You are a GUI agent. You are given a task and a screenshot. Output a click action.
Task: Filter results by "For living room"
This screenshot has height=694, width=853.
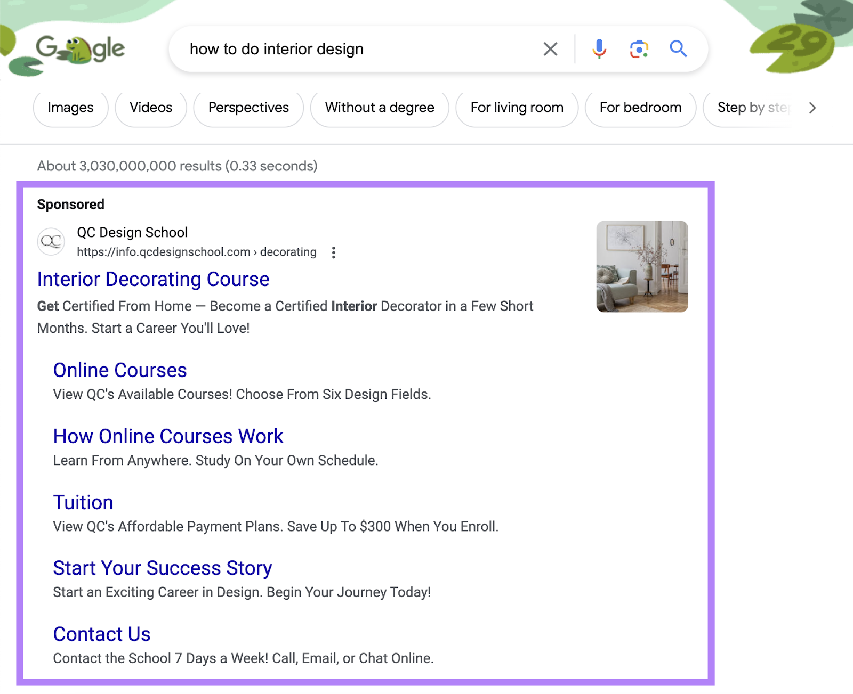[516, 108]
